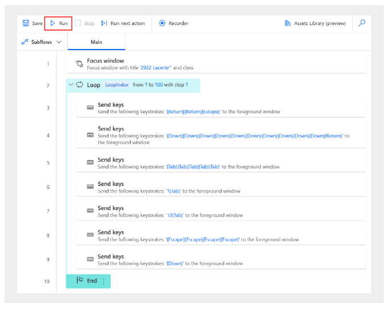The height and width of the screenshot is (316, 386).
Task: Open the Assets Library (preview)
Action: [x=315, y=23]
